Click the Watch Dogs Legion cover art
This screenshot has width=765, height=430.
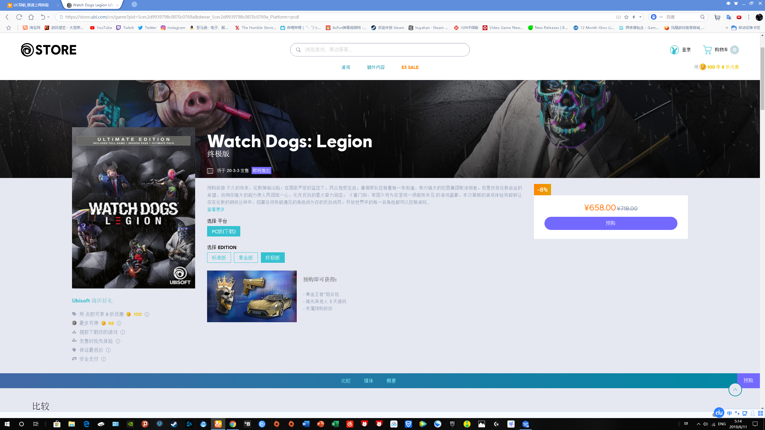click(134, 208)
